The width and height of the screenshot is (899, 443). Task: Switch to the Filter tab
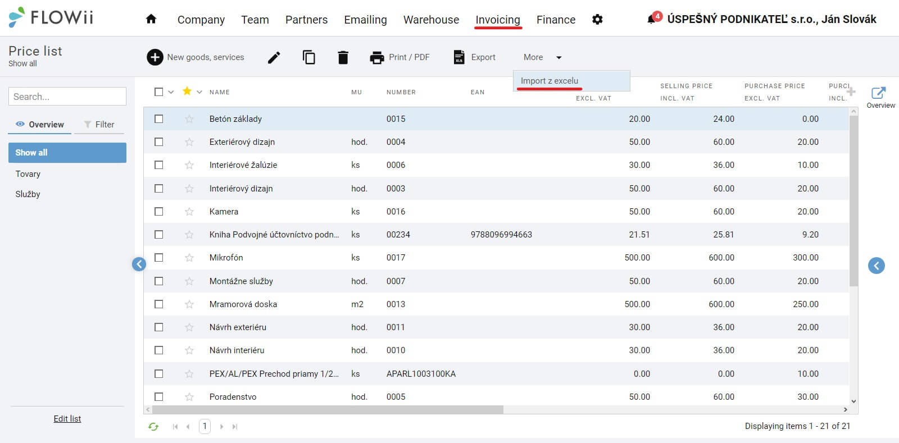coord(99,125)
